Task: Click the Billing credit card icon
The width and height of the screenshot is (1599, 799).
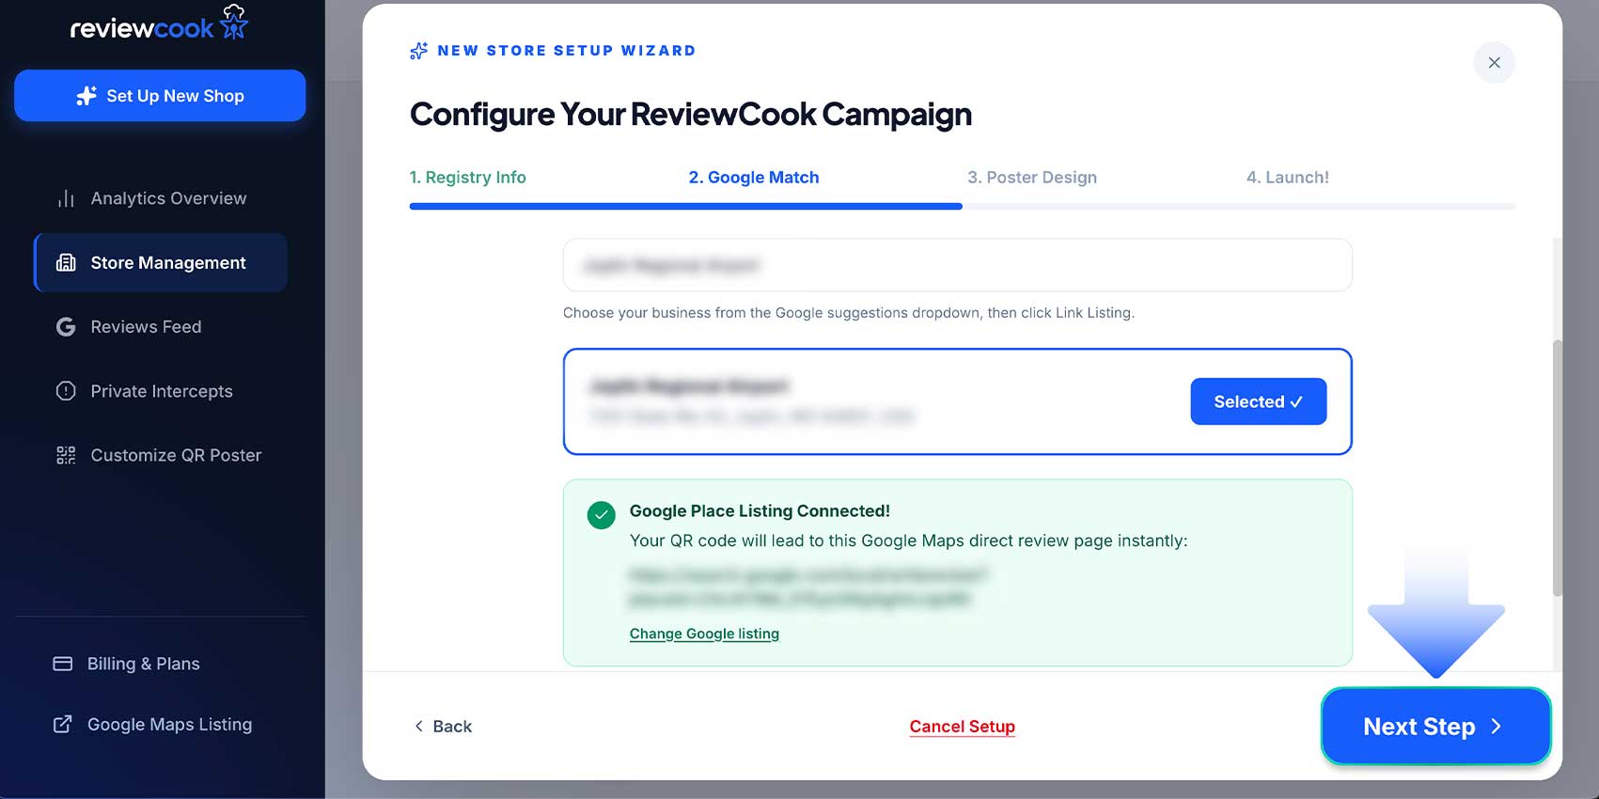Action: (63, 664)
